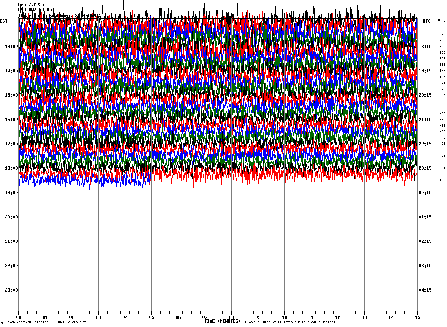Pick the '13' minute axis tick label
This screenshot has height=327, width=447.
[x=364, y=317]
